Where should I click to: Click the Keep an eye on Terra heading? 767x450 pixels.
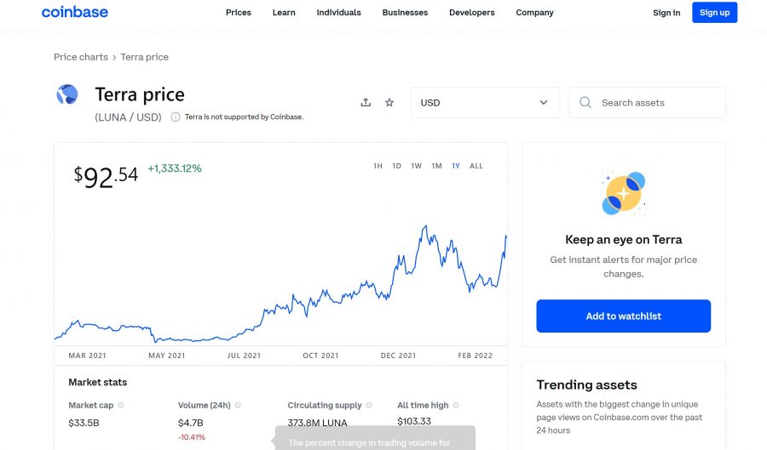point(623,240)
